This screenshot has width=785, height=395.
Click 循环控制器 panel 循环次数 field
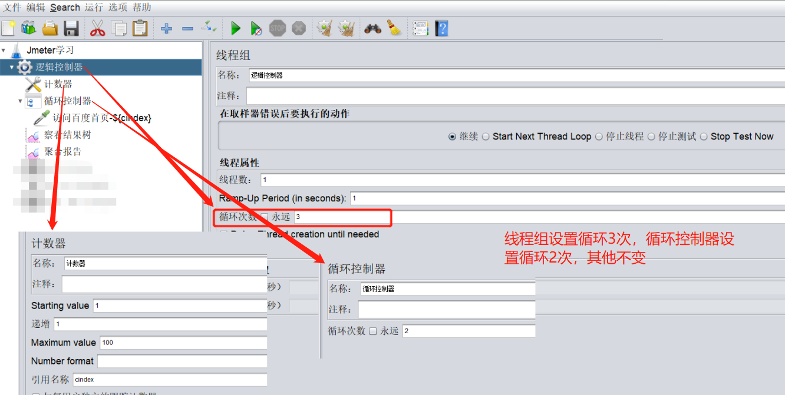[x=469, y=331]
